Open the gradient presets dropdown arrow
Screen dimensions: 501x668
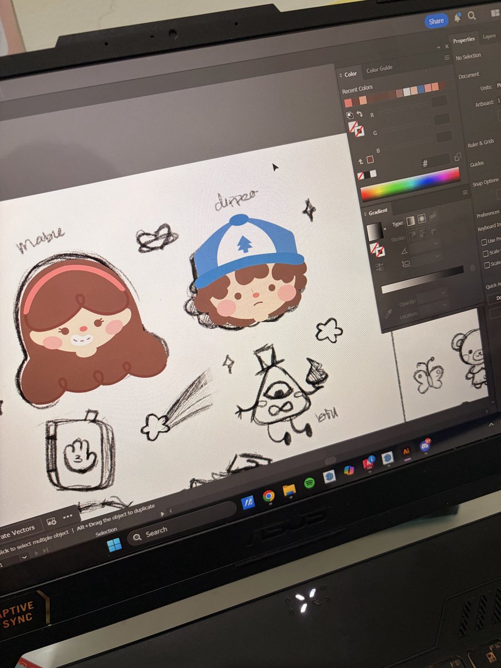[385, 229]
